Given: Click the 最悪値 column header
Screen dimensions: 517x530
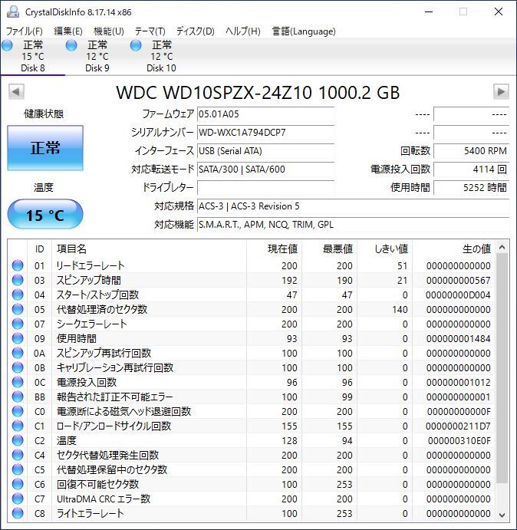Looking at the screenshot, I should [329, 249].
